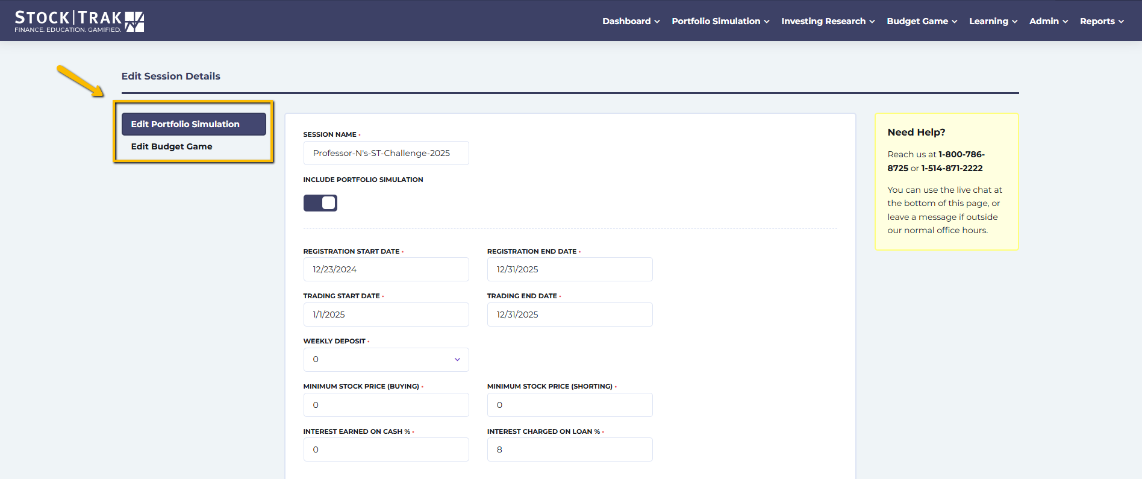Click the Session Name input field
This screenshot has height=479, width=1142.
click(x=386, y=153)
